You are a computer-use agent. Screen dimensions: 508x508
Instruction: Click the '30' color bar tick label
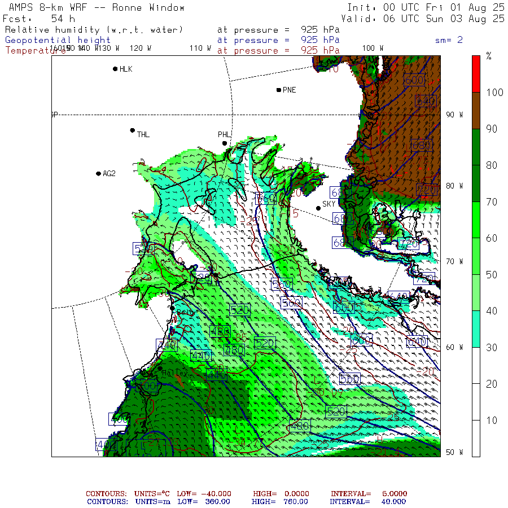(492, 347)
